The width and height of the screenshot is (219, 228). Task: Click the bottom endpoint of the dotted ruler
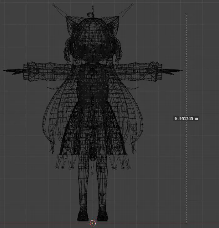(186, 223)
